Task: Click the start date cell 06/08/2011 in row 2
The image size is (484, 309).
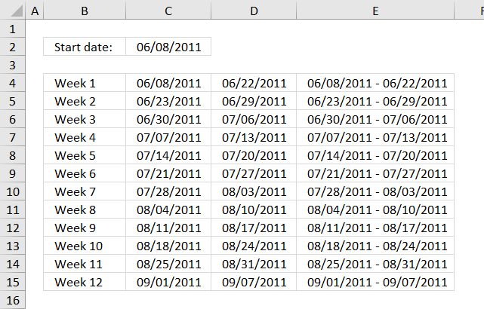Action: [168, 47]
